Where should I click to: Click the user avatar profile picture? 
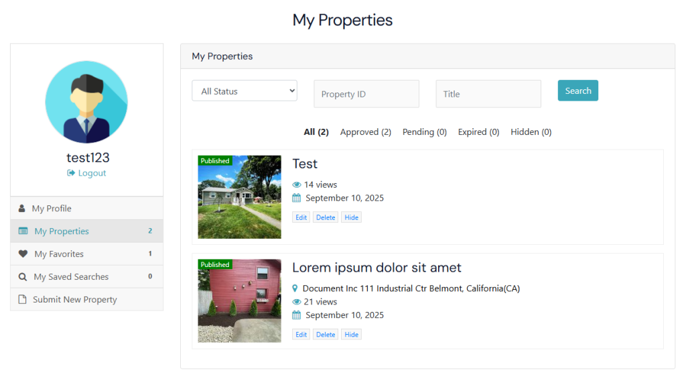pyautogui.click(x=86, y=102)
